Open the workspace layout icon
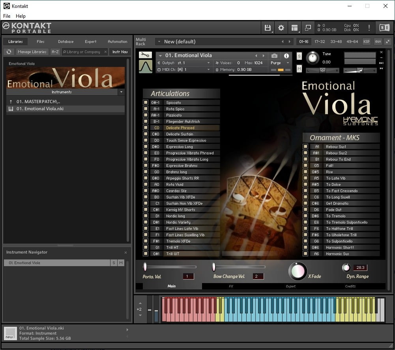The image size is (395, 350). coord(294,28)
